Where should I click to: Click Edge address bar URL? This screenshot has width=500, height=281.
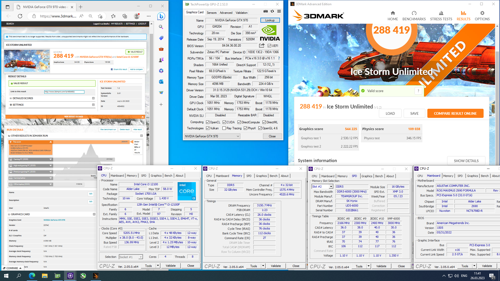click(58, 16)
